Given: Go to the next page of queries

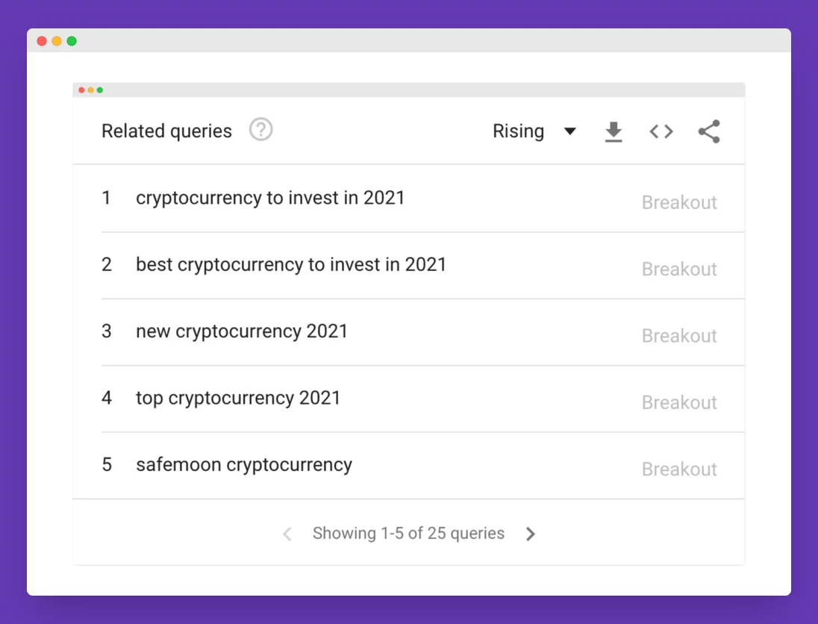Looking at the screenshot, I should (x=531, y=533).
